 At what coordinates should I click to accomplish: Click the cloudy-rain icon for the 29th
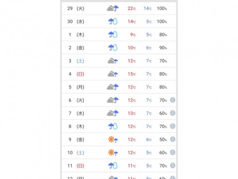113,8
